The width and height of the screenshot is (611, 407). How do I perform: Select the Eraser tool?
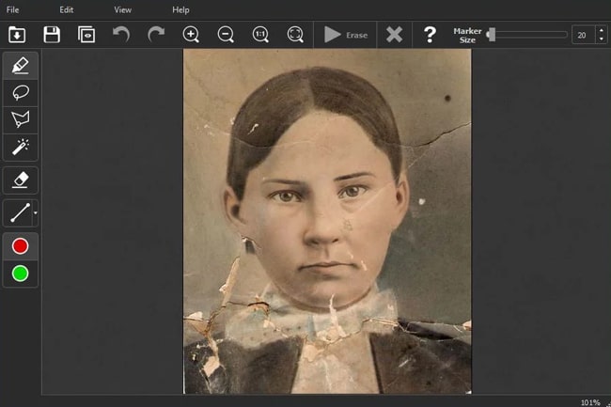coord(20,179)
